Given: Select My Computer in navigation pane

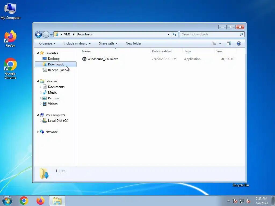Looking at the screenshot, I should coord(55,115).
